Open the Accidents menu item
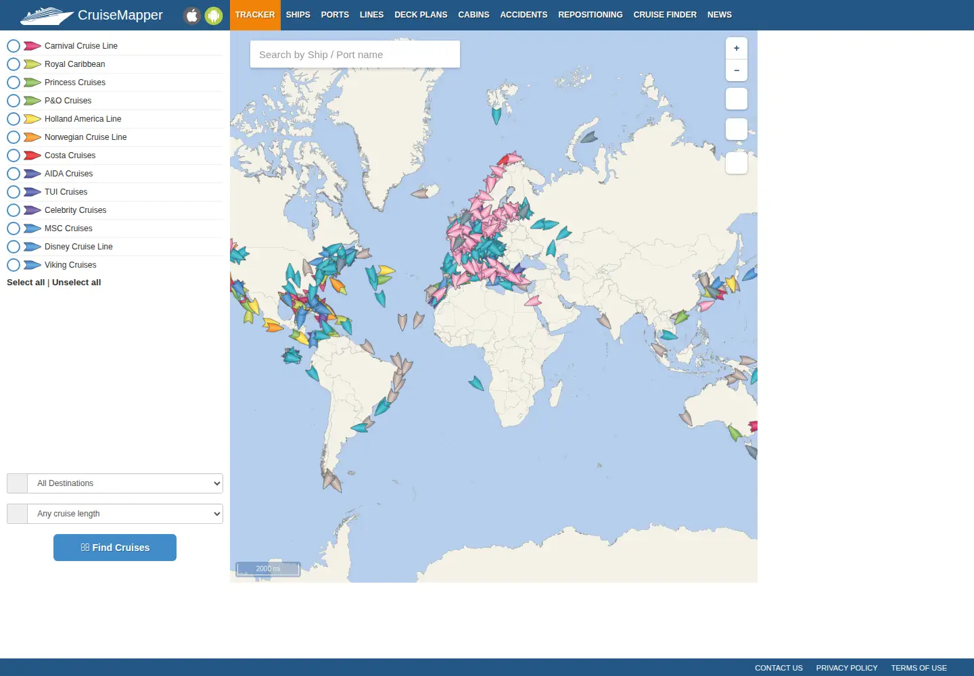This screenshot has height=676, width=974. coord(524,15)
